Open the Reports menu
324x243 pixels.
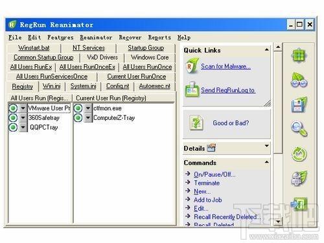(159, 38)
